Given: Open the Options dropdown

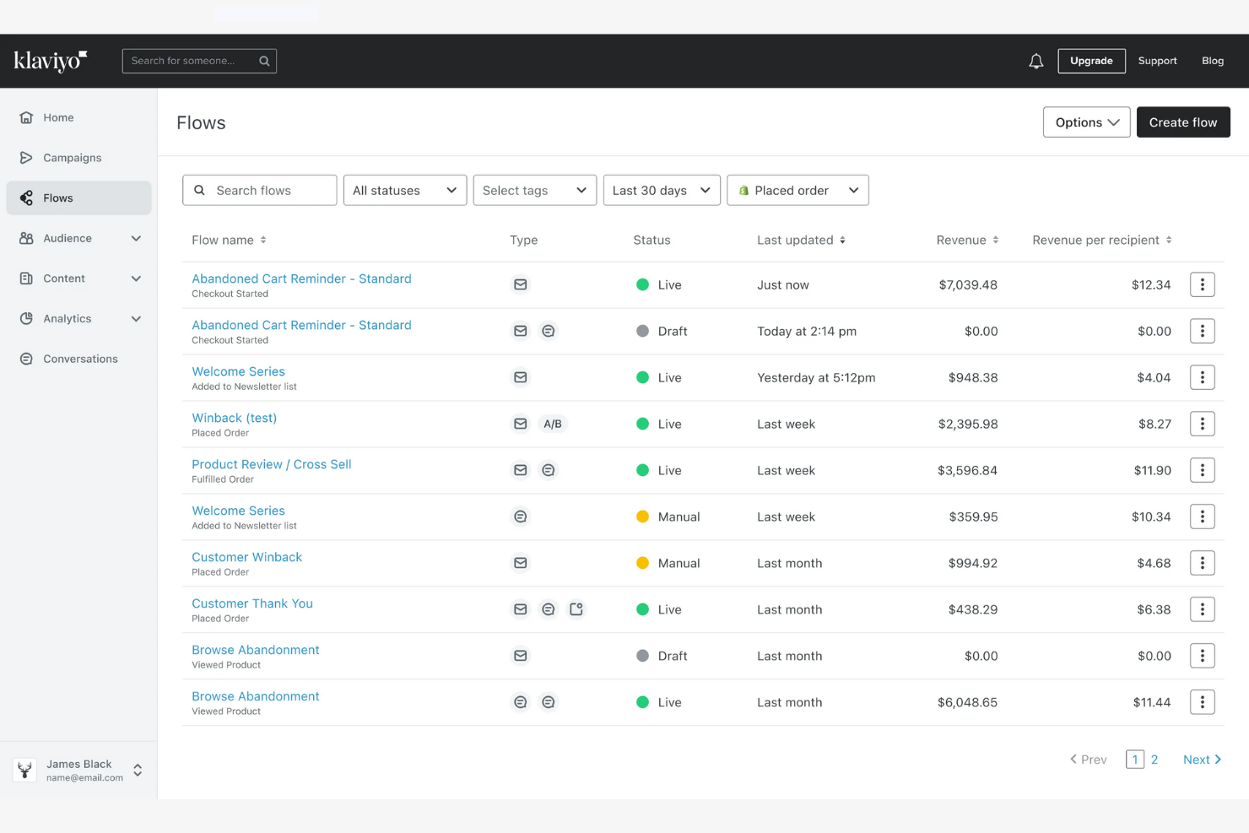Looking at the screenshot, I should point(1086,122).
